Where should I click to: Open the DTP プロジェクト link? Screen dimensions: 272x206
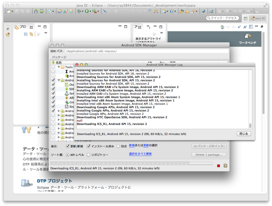(54, 181)
